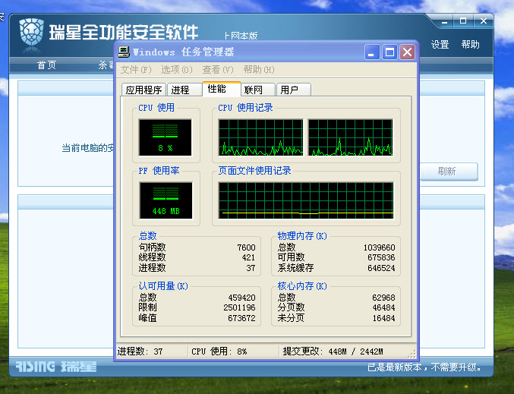Viewport: 514px width, 394px height.
Task: Click status bar entry CPU 使用: 8%
Action: 219,351
